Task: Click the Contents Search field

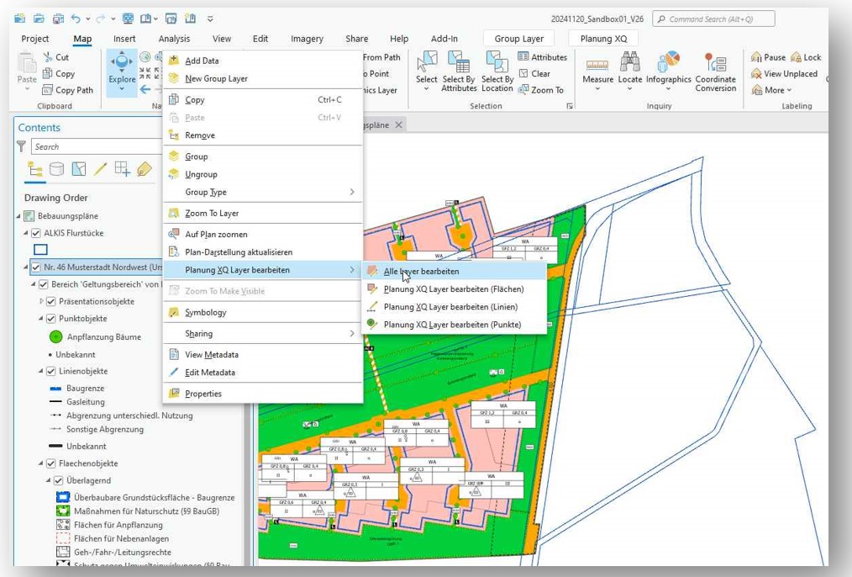Action: point(97,146)
